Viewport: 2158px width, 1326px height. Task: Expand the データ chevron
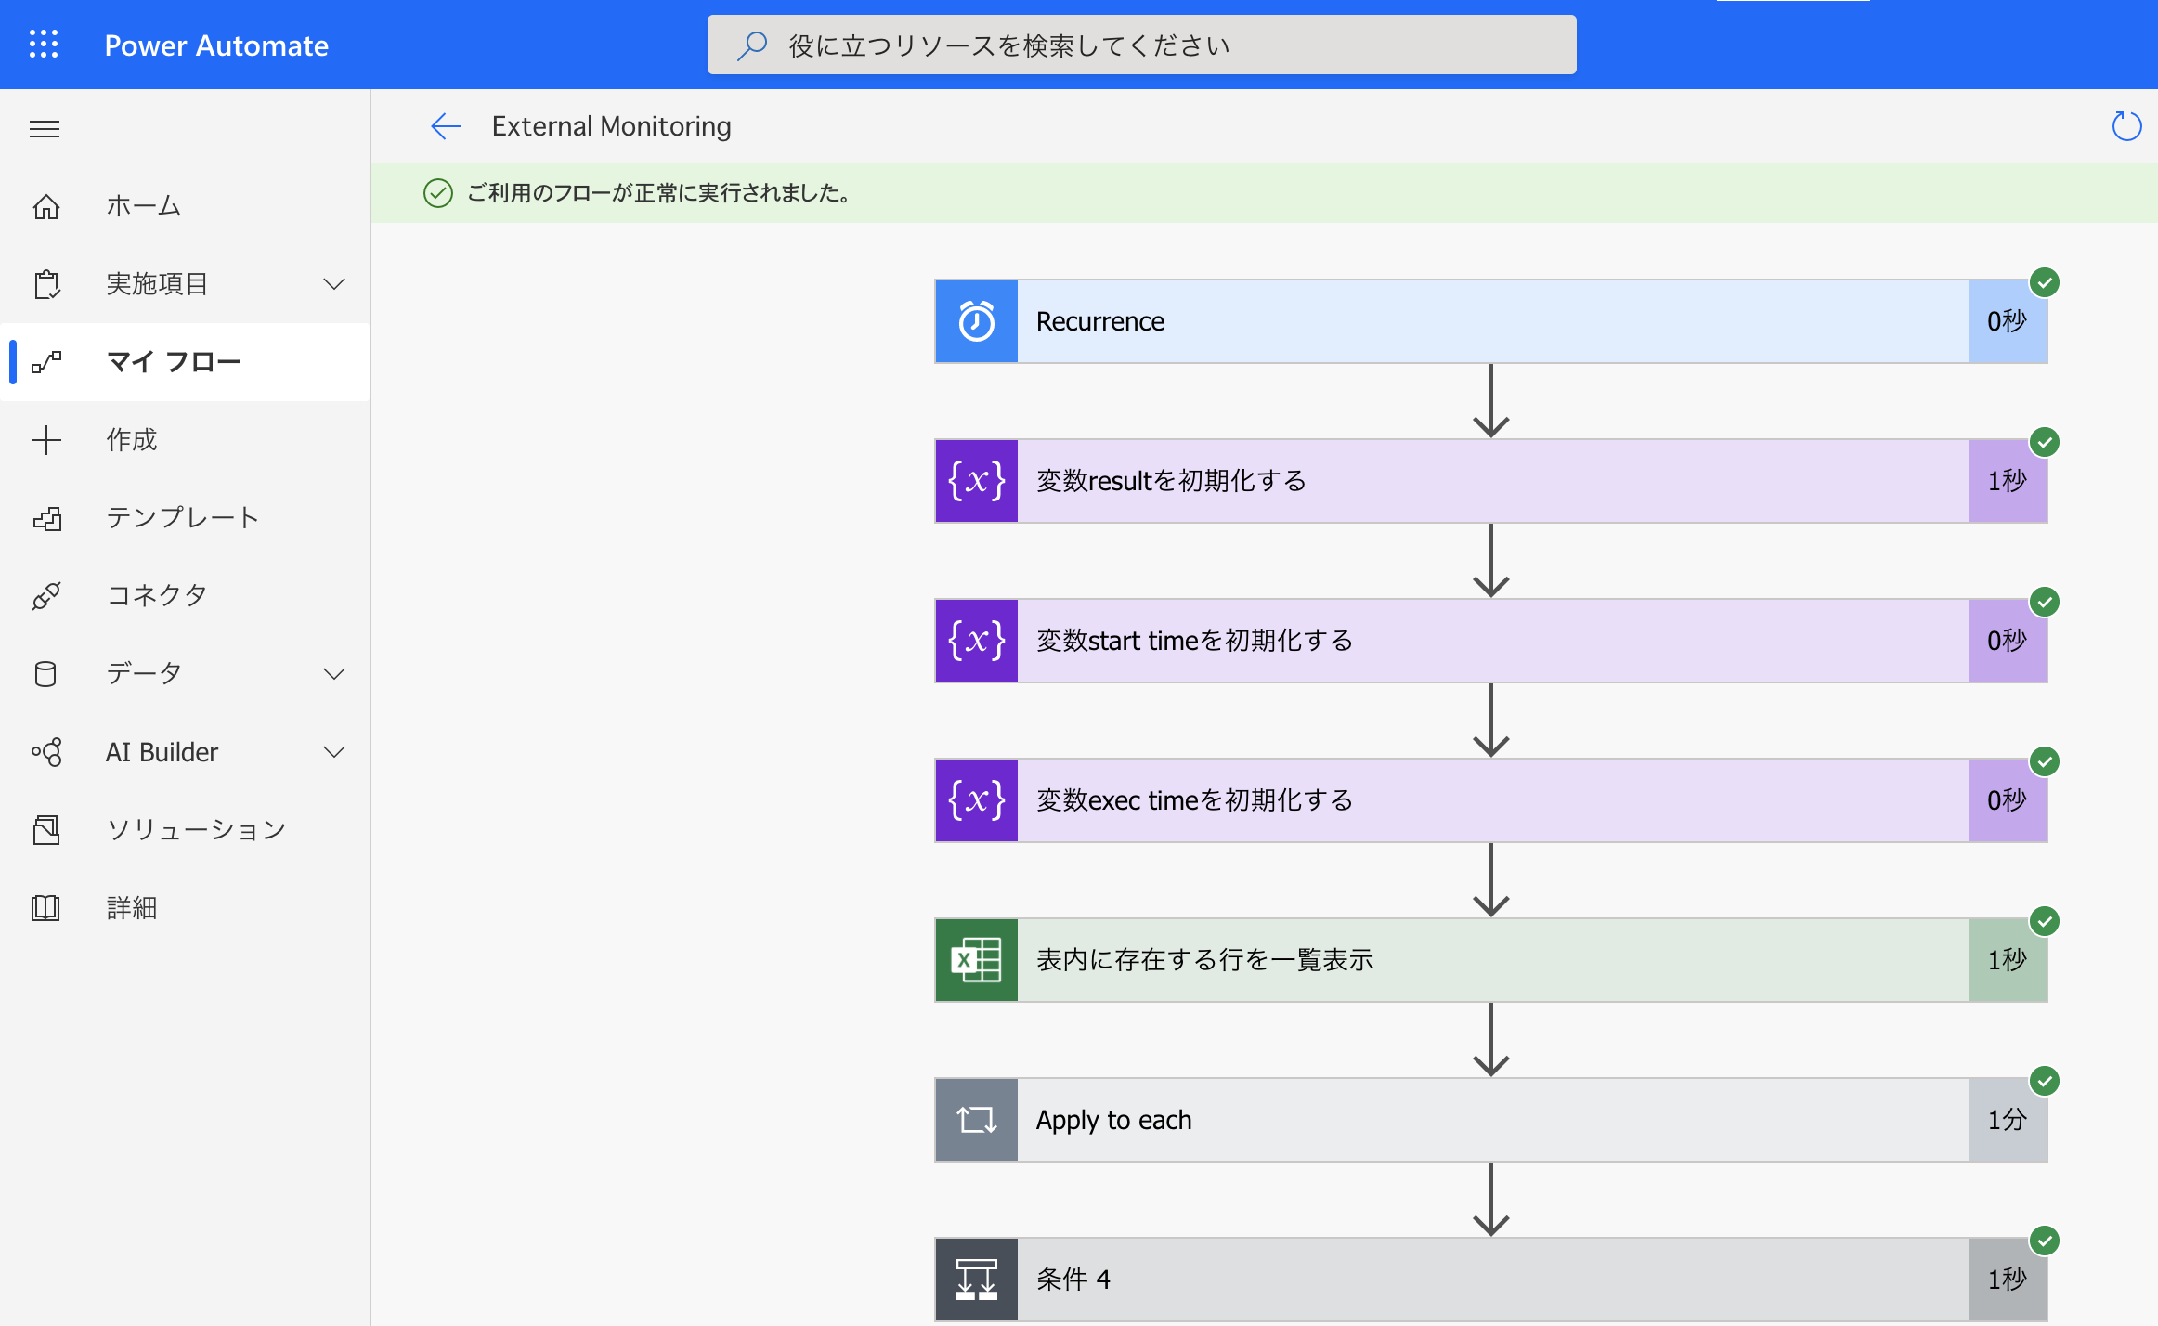click(x=334, y=674)
